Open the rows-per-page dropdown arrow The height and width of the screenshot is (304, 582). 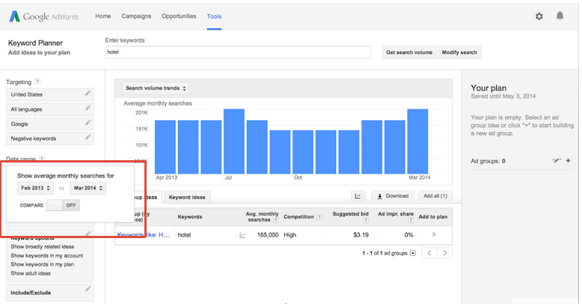(413, 253)
